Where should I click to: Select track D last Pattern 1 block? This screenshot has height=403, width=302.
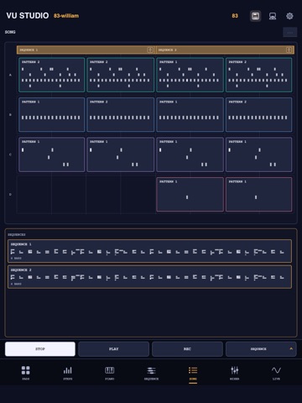(259, 194)
